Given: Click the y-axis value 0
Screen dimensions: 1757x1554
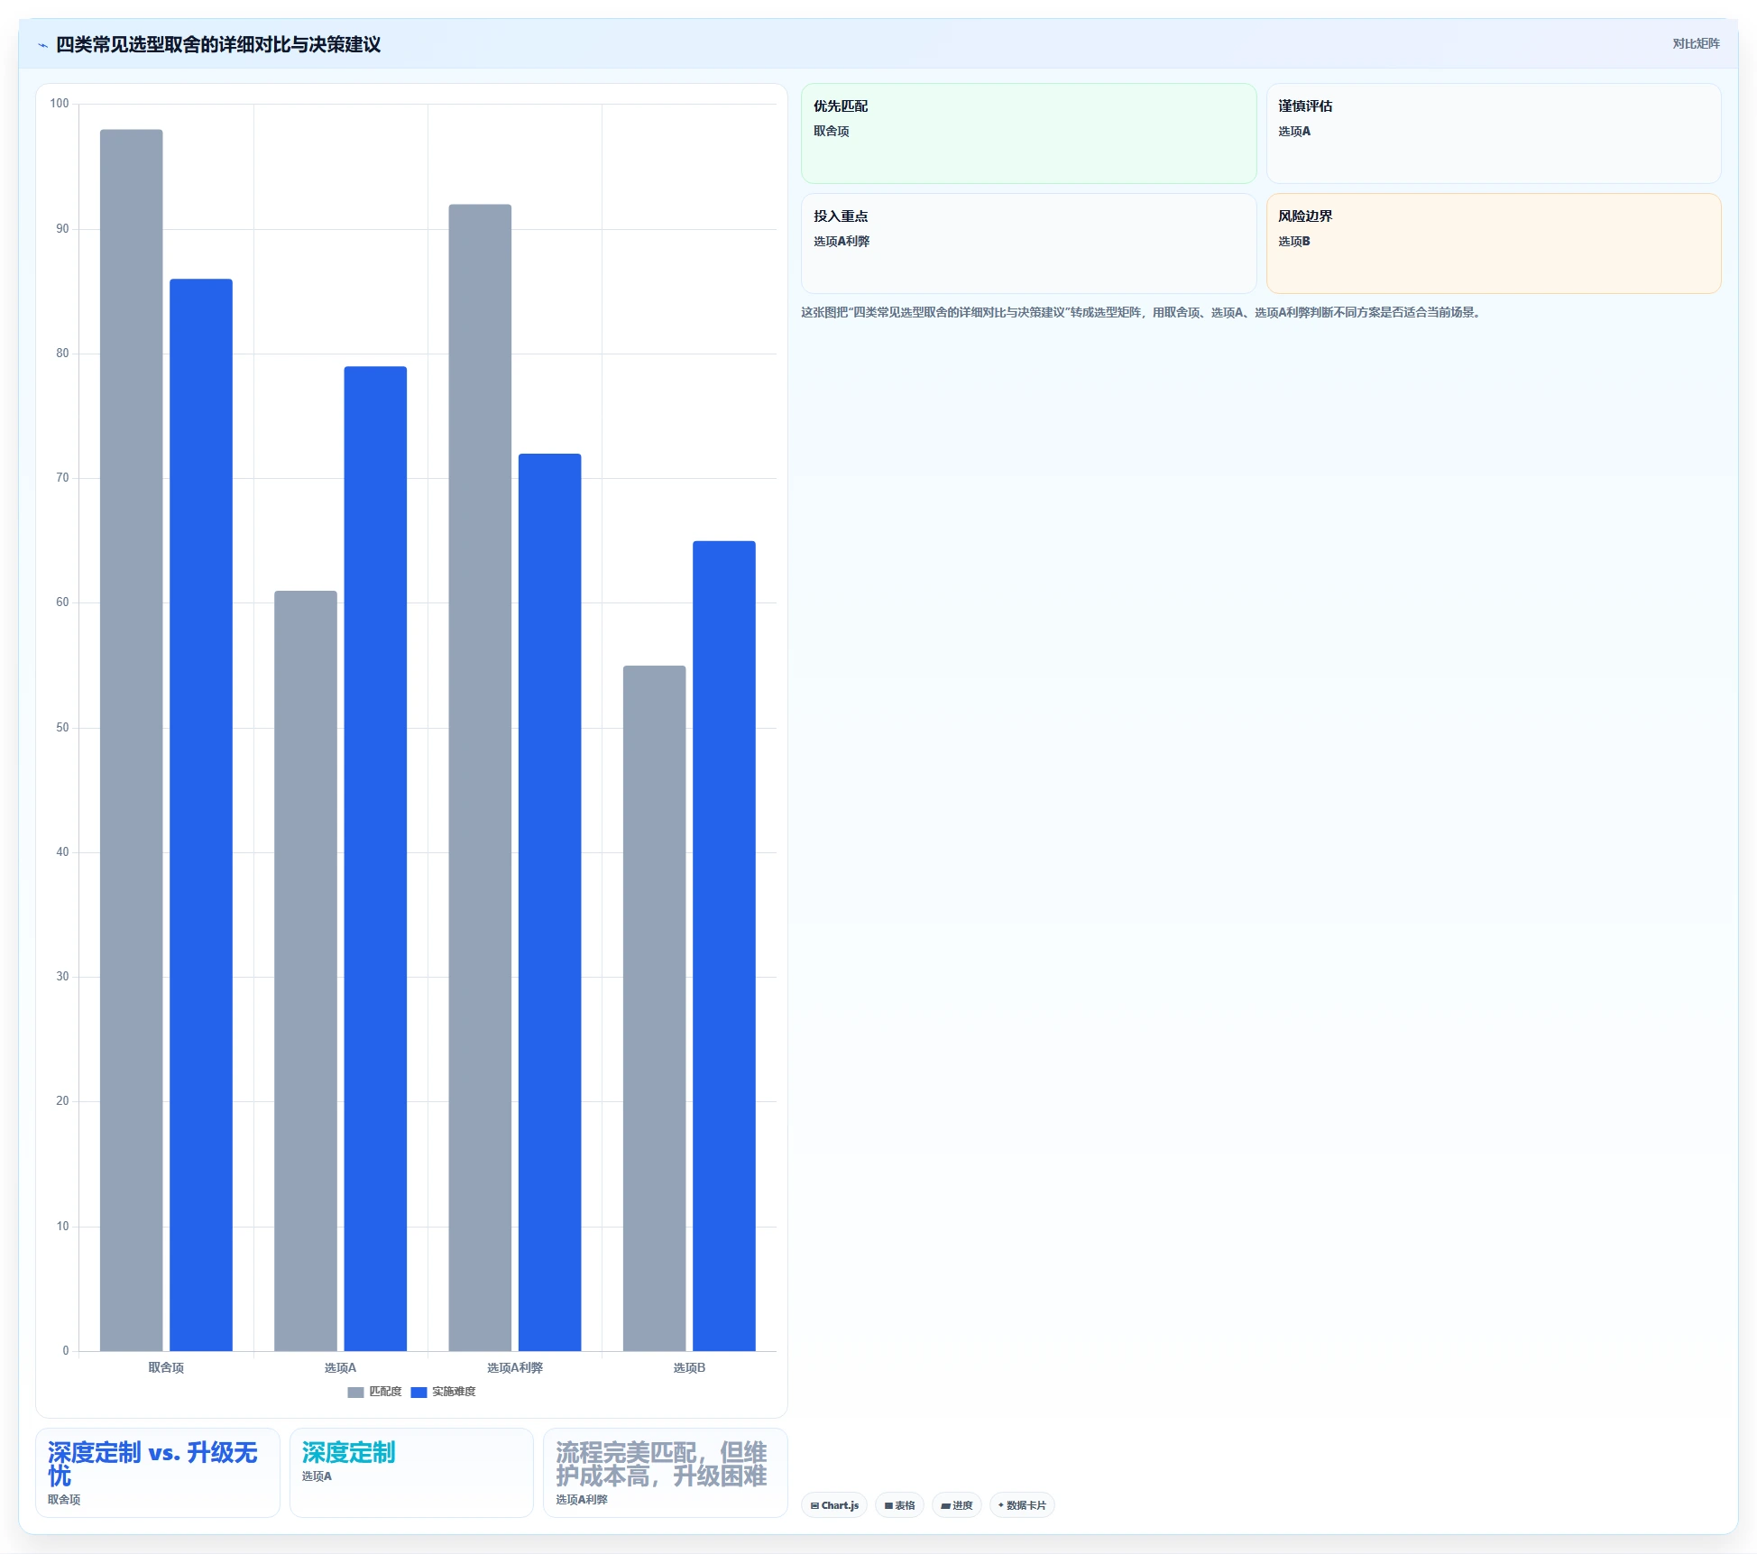Looking at the screenshot, I should click(66, 1350).
